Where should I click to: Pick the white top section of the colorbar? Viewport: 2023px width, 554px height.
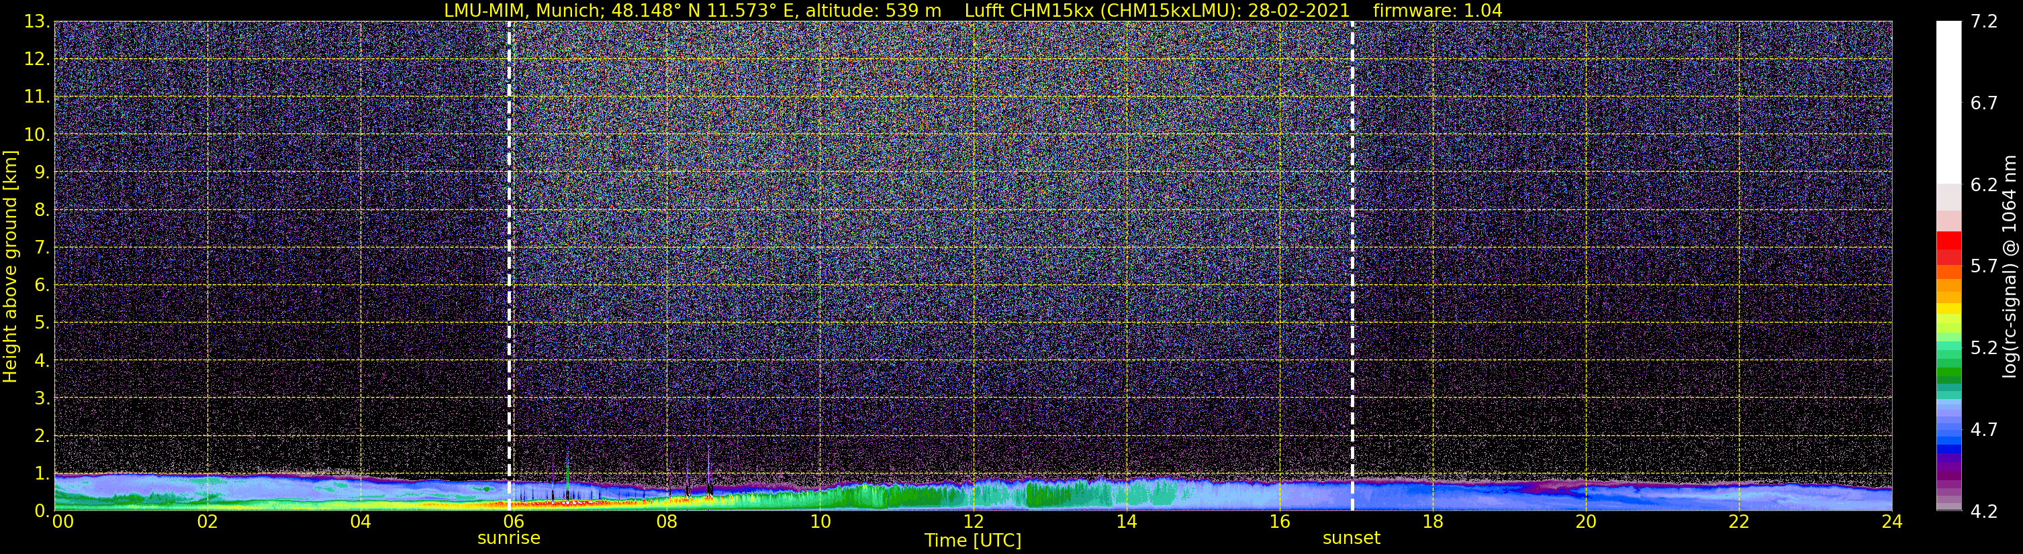pyautogui.click(x=1948, y=102)
